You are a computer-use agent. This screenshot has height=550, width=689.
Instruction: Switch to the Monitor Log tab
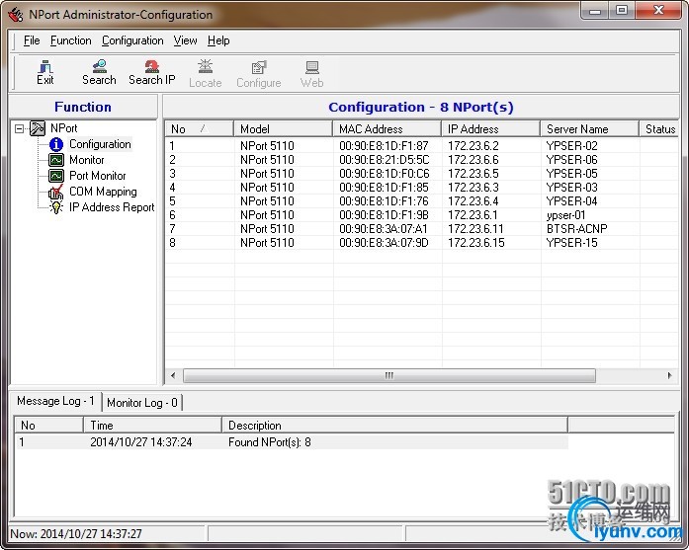(142, 403)
